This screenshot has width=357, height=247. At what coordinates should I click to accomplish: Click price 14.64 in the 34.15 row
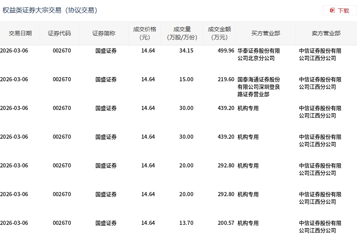(148, 51)
